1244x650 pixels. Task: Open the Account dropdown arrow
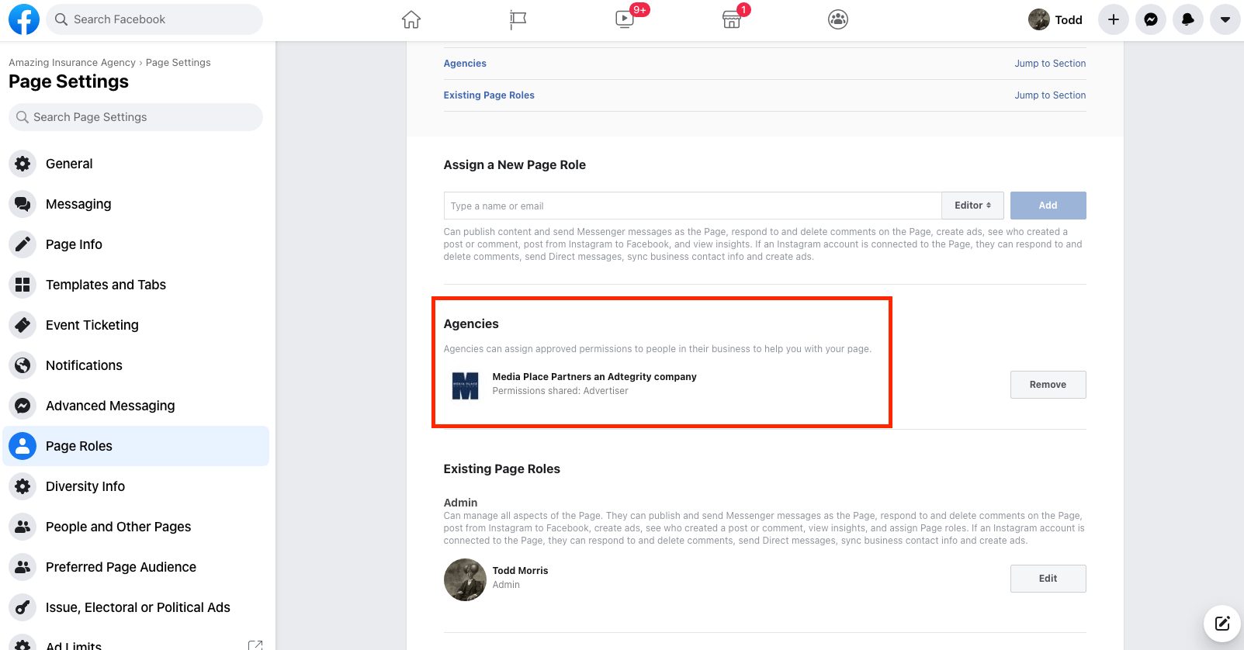click(x=1225, y=19)
